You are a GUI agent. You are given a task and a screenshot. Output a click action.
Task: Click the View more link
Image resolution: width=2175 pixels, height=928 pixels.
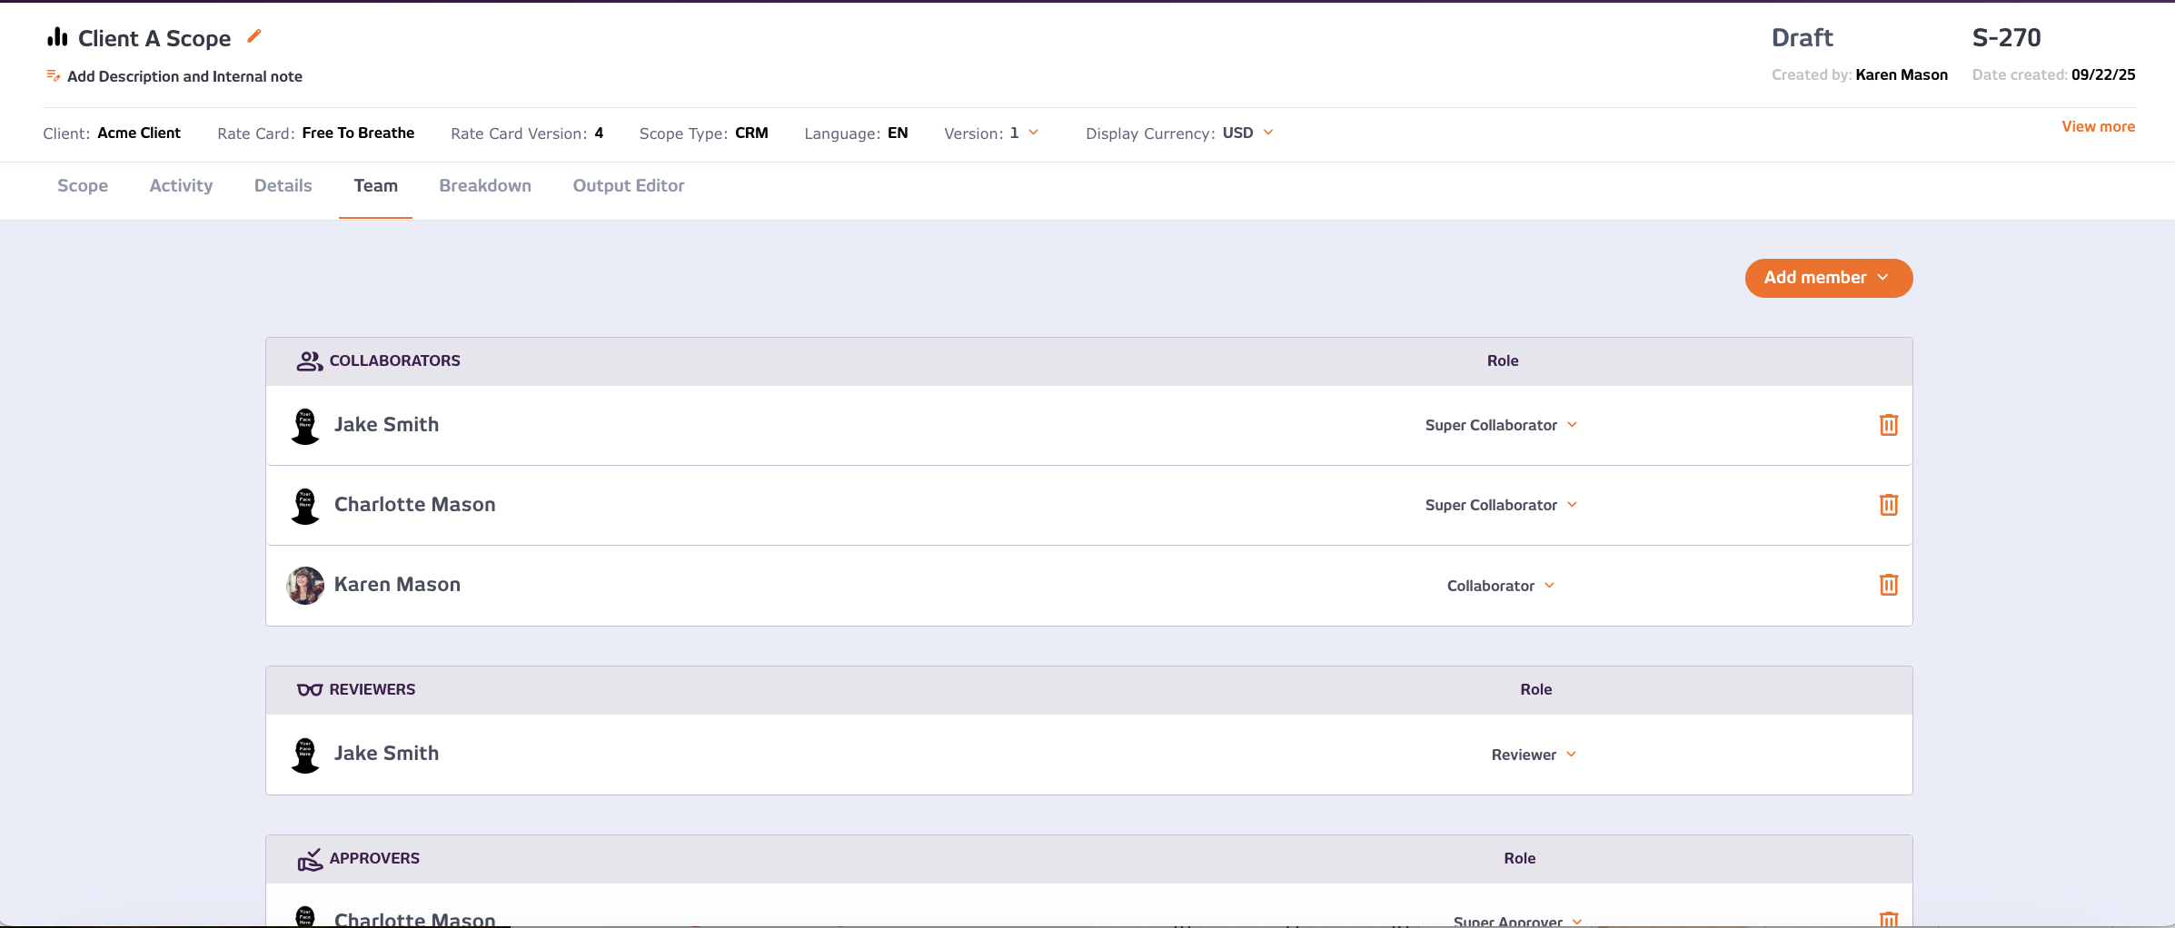pyautogui.click(x=2098, y=127)
